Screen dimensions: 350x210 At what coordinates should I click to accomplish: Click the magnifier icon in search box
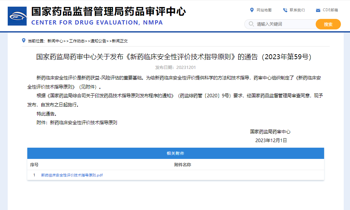pos(251,24)
